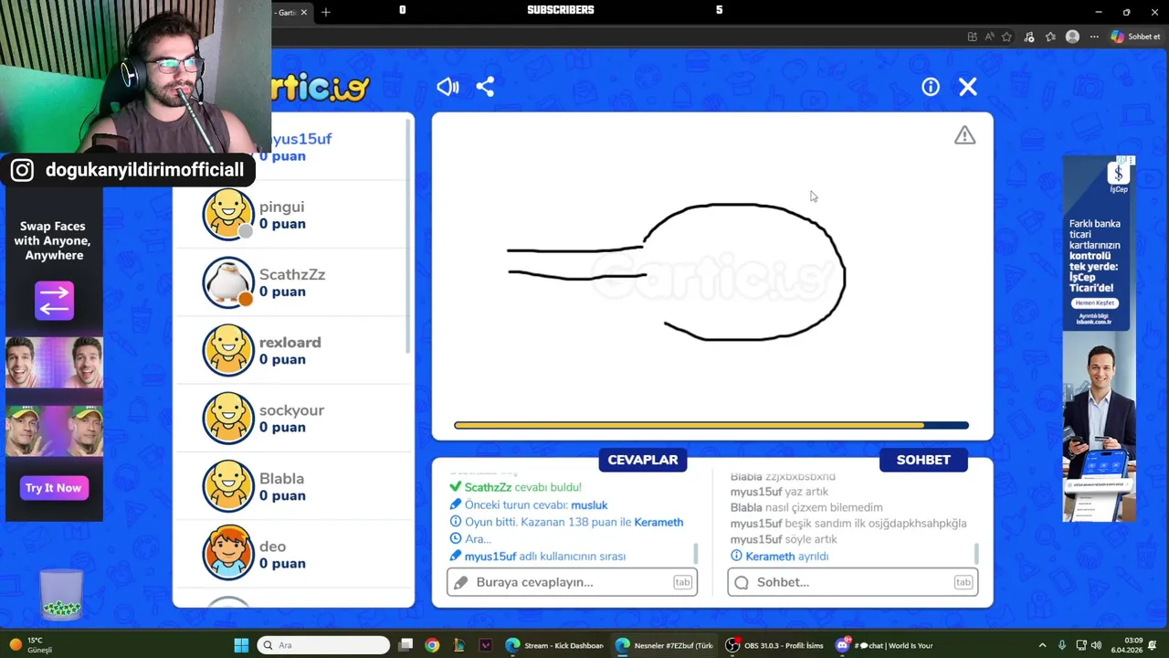Click the Task View taskbar icon
Image resolution: width=1169 pixels, height=658 pixels.
point(405,645)
